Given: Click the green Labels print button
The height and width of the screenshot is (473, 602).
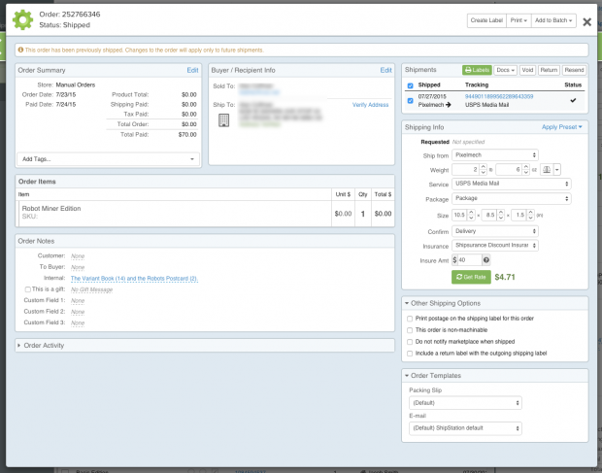Looking at the screenshot, I should (x=477, y=70).
